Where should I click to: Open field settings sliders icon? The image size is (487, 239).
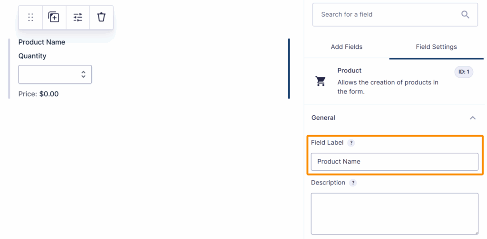(x=78, y=18)
